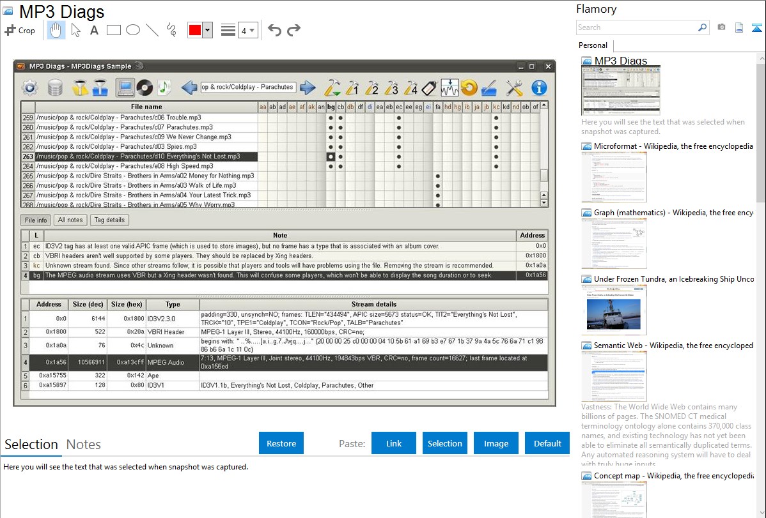The width and height of the screenshot is (766, 518).
Task: Click the bg column header
Action: click(x=331, y=107)
